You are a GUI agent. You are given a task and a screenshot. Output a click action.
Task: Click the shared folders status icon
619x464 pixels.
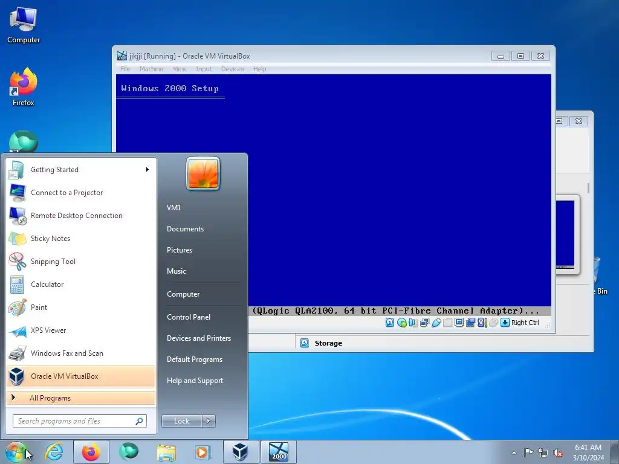(448, 323)
